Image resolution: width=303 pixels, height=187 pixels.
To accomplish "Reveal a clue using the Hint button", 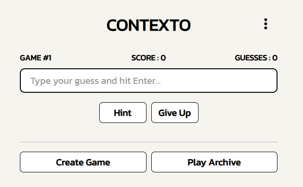I will pos(123,113).
